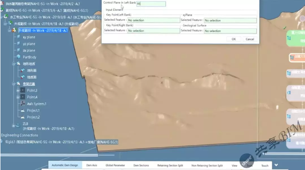Click the orange panel card icon on right
Image resolution: width=305 pixels, height=170 pixels.
(x=292, y=57)
